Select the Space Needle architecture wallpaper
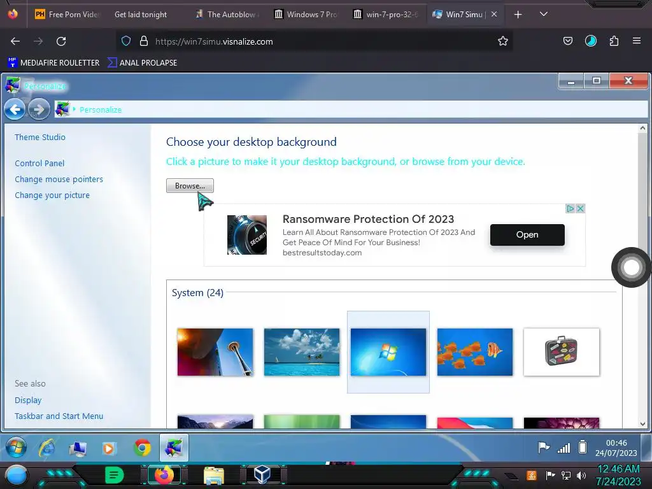Screen dimensions: 652x489 point(215,352)
